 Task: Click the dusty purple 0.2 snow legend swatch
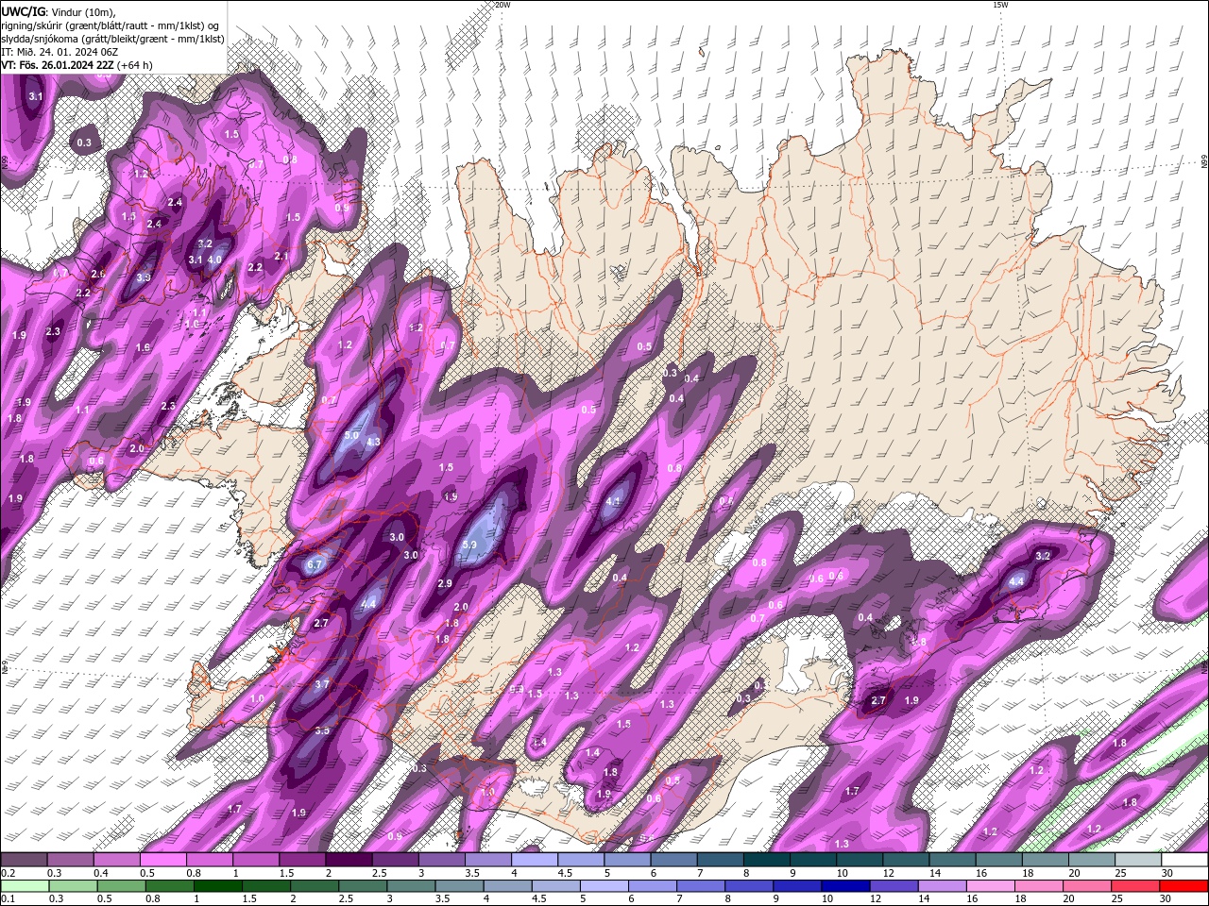click(x=25, y=860)
